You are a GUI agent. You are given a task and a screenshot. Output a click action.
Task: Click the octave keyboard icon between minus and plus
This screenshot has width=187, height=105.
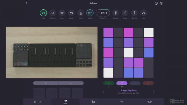click(x=103, y=13)
